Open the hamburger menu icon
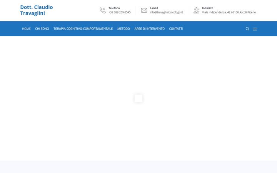277x173 pixels. point(255,29)
